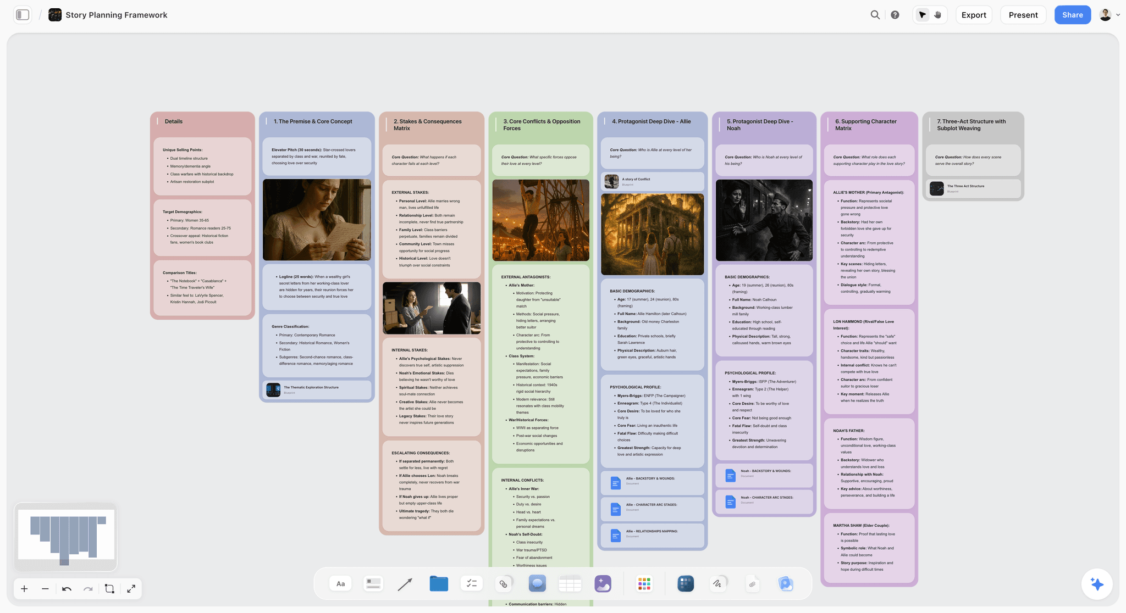Image resolution: width=1126 pixels, height=613 pixels.
Task: Open A story of Conflict blueprint card
Action: tap(652, 181)
